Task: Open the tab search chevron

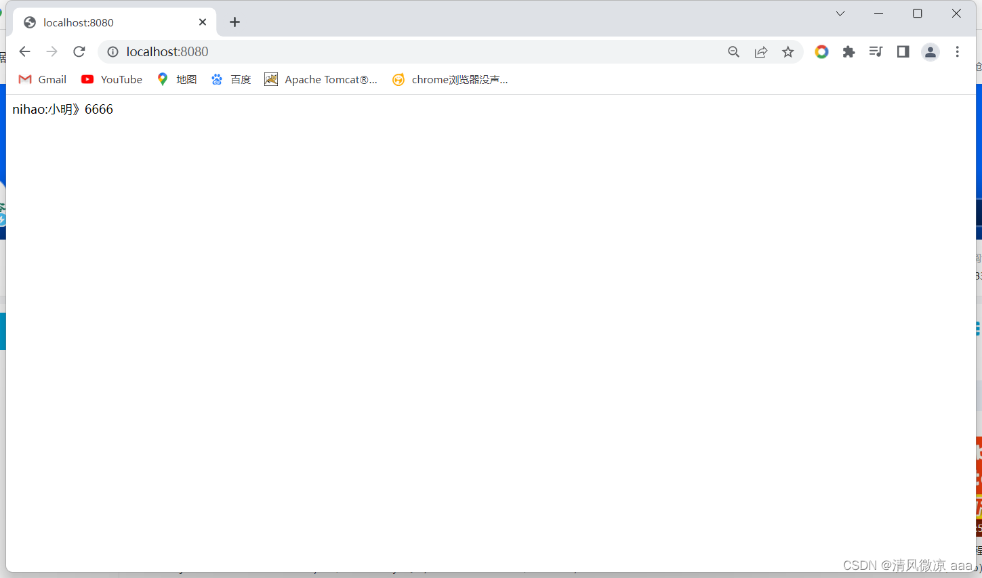Action: tap(840, 14)
